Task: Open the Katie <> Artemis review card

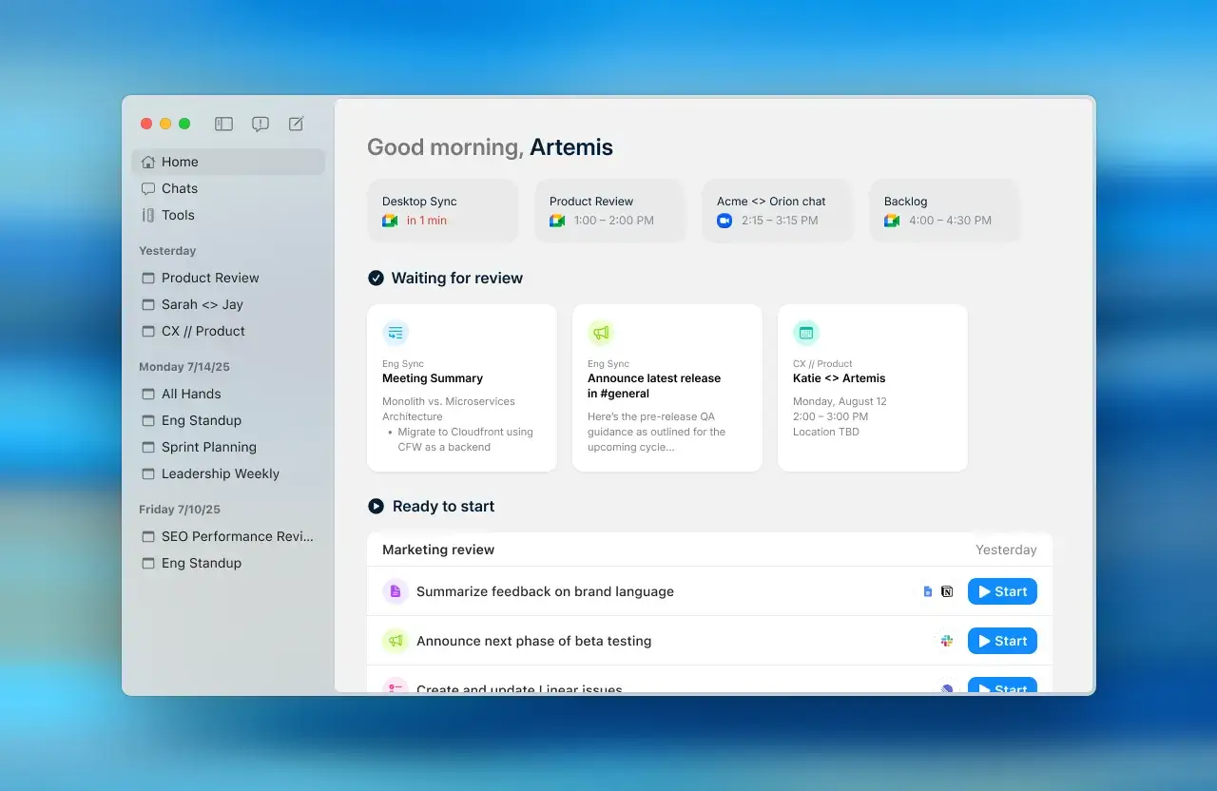Action: point(873,388)
